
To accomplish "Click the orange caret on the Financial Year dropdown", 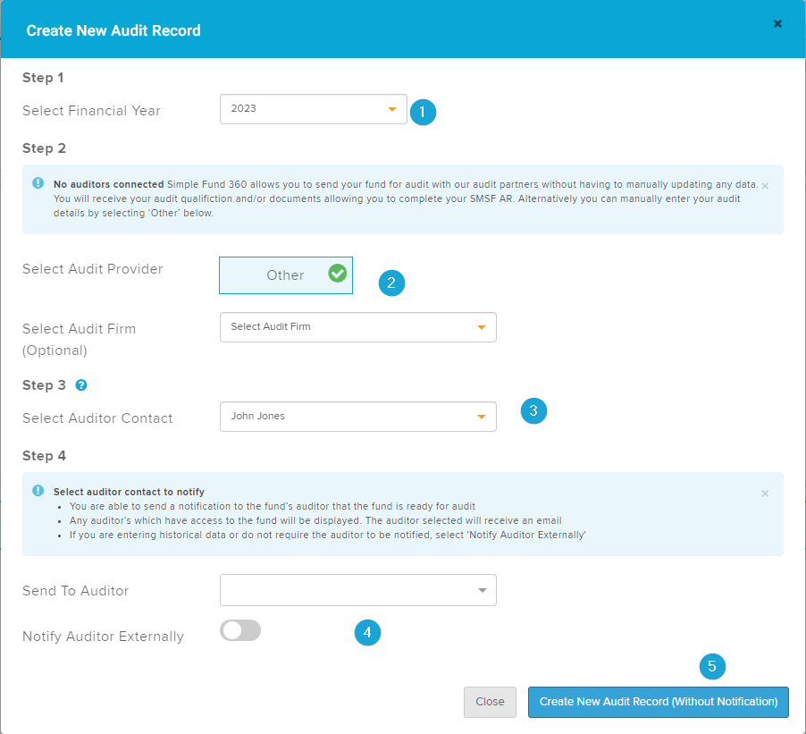I will click(391, 108).
